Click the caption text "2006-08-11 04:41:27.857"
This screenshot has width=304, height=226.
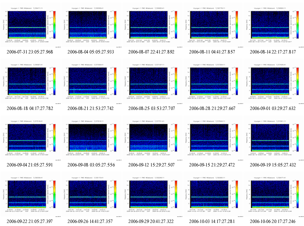(212, 52)
